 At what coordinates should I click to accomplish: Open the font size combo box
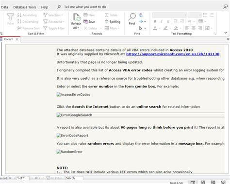pyautogui.click(x=195, y=15)
